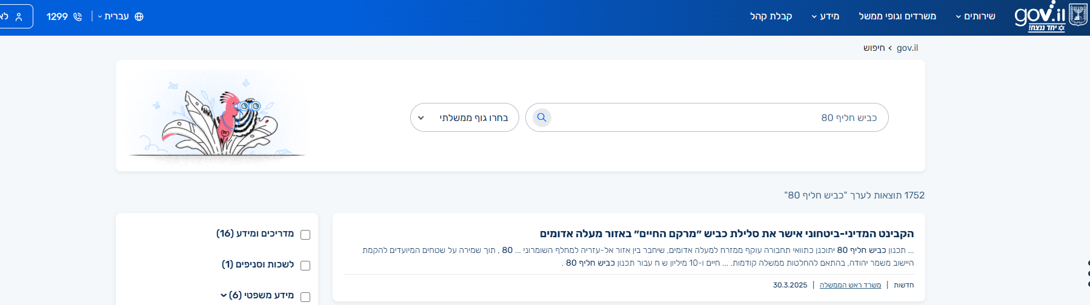
Task: Check the מידע משפטי filter checkbox
Action: 305,297
